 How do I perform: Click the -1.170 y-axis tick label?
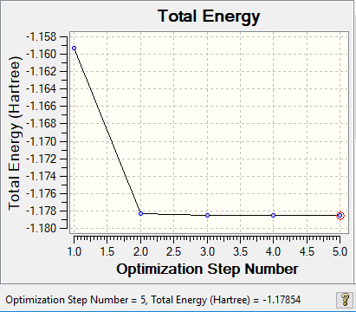(x=42, y=141)
